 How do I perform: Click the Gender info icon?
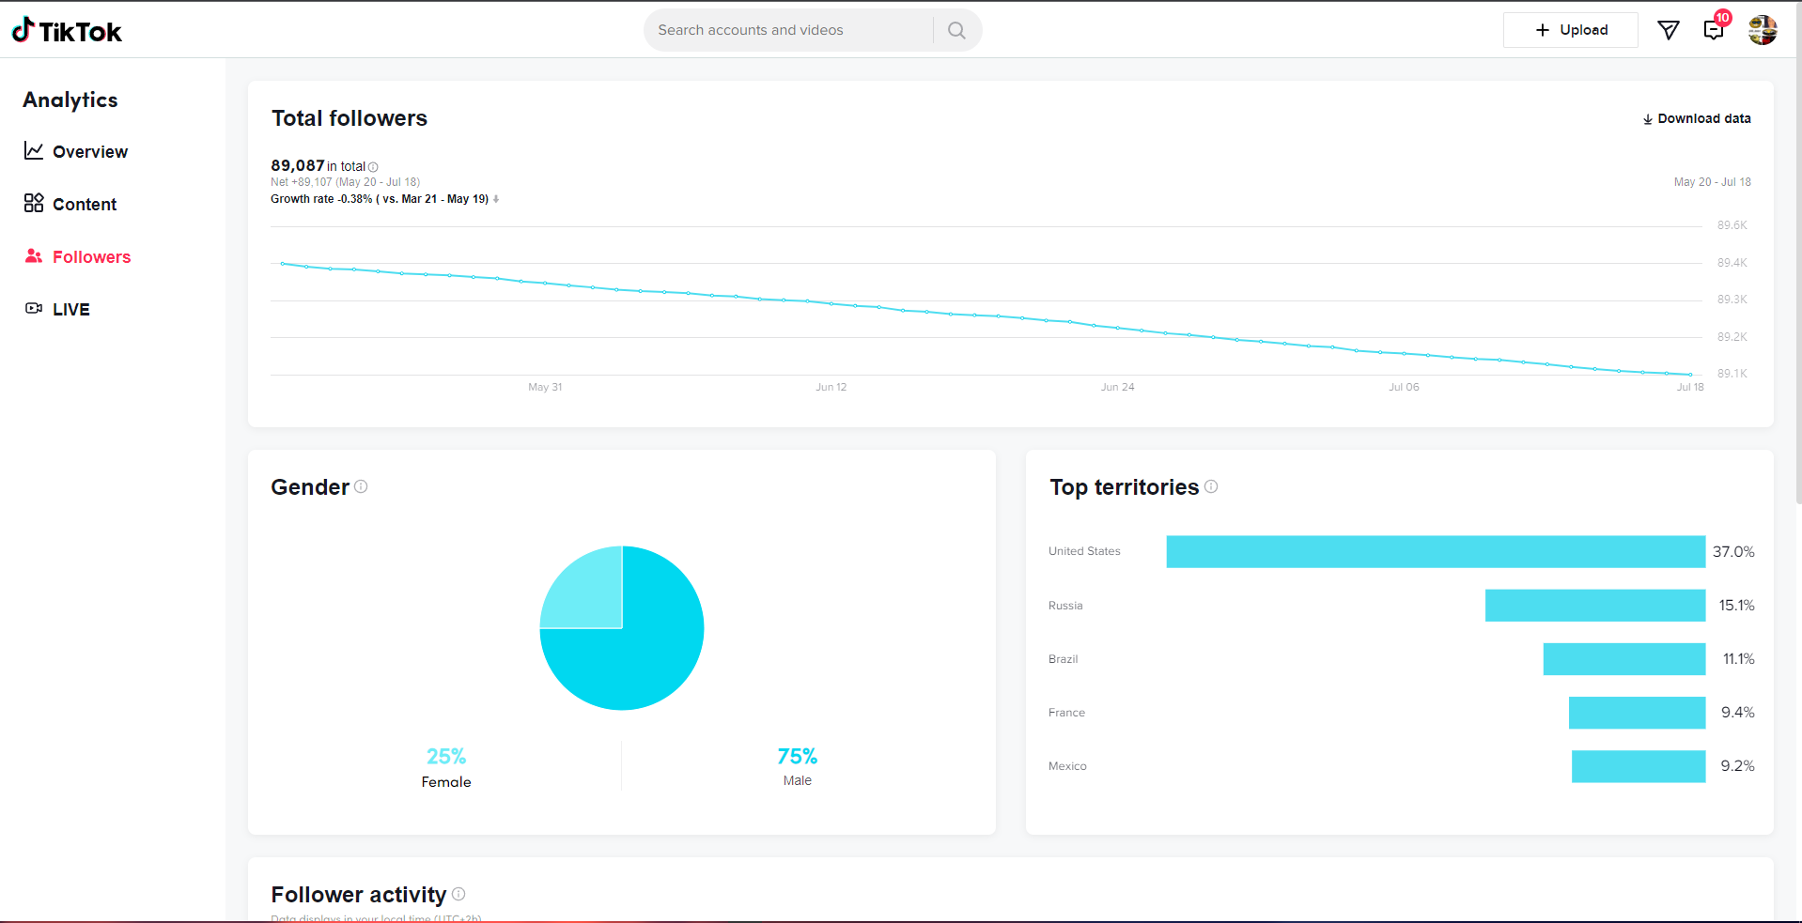[361, 486]
